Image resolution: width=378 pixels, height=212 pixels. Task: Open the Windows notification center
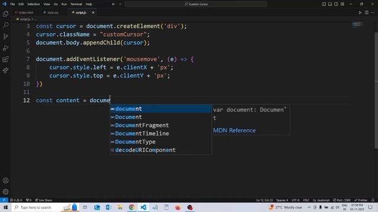pyautogui.click(x=370, y=207)
